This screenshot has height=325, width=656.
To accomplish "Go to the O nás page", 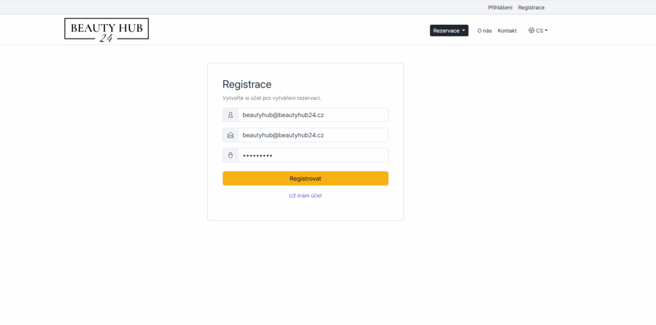I will pos(484,31).
